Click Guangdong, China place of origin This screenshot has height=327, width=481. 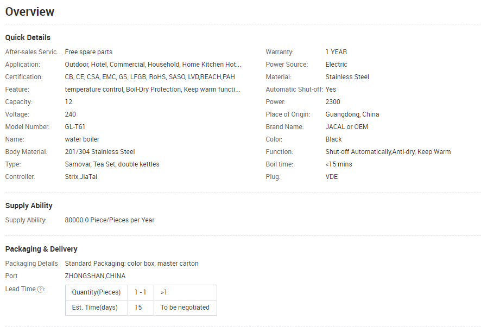pyautogui.click(x=352, y=114)
